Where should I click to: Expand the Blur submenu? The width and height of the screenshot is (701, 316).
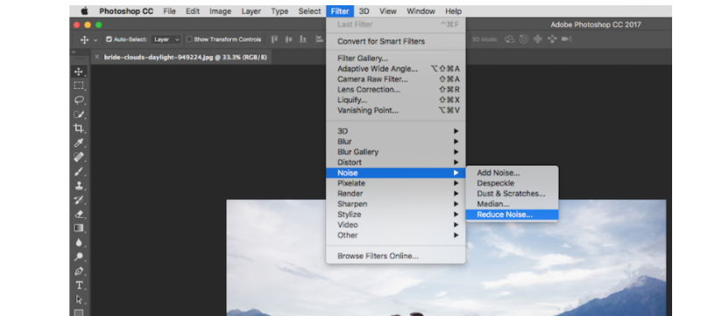(x=396, y=142)
